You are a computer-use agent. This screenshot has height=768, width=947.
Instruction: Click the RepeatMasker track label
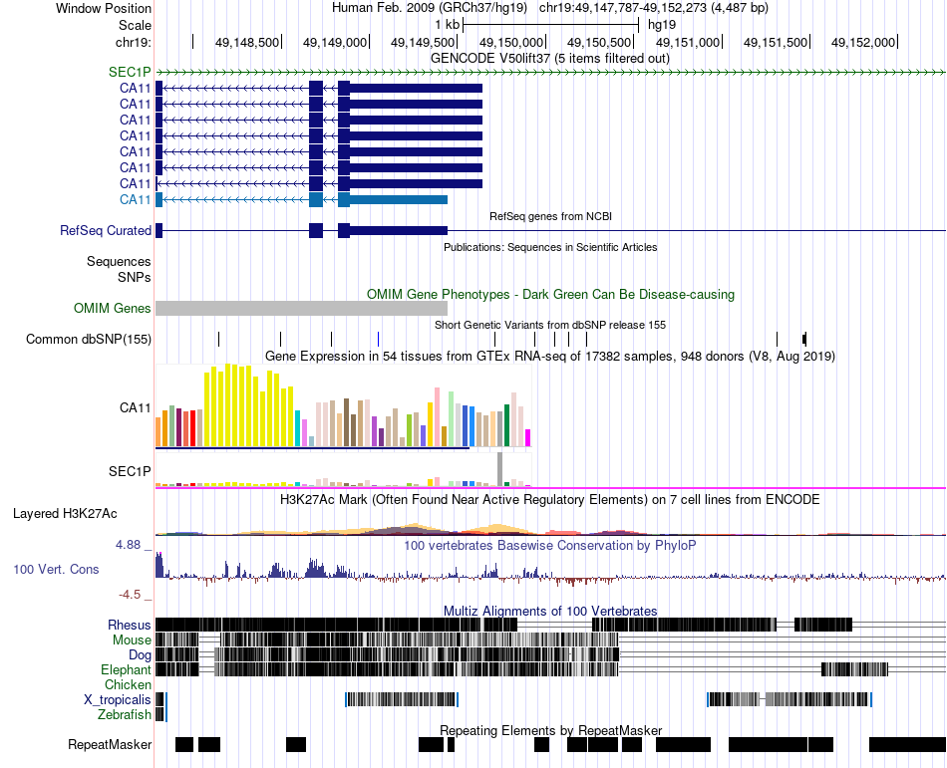tap(110, 744)
